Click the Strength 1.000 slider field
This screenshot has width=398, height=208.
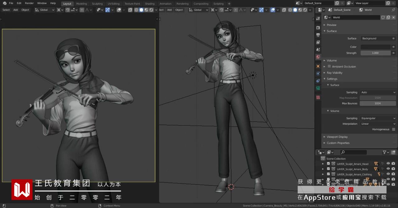(x=376, y=53)
